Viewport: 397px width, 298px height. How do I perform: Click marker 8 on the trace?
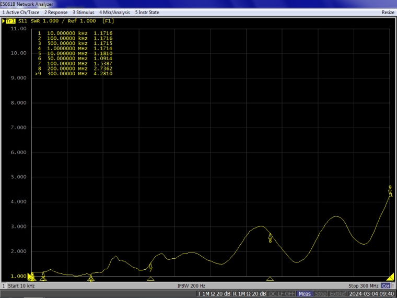(270, 237)
